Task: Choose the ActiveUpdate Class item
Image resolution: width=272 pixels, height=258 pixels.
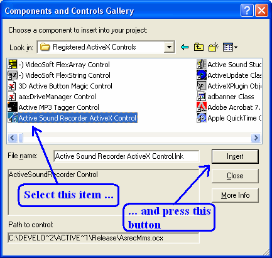Action: pos(229,75)
